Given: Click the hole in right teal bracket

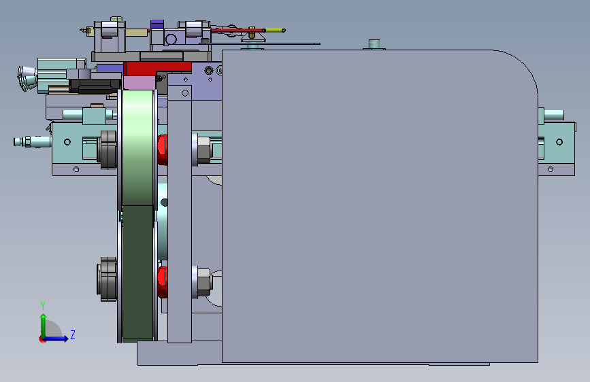Looking at the screenshot, I should [559, 142].
